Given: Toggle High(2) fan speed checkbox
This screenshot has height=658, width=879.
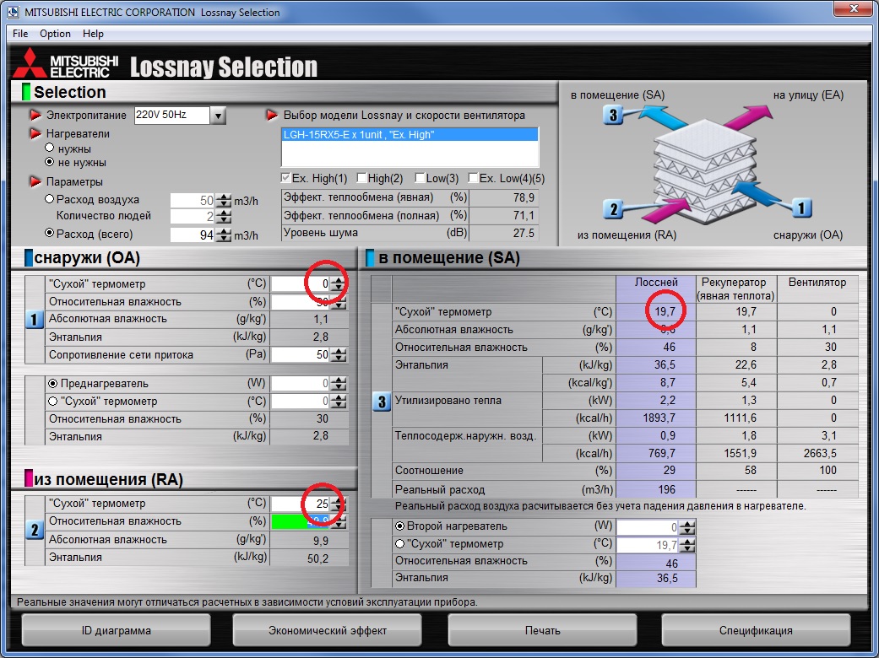Looking at the screenshot, I should pyautogui.click(x=361, y=178).
